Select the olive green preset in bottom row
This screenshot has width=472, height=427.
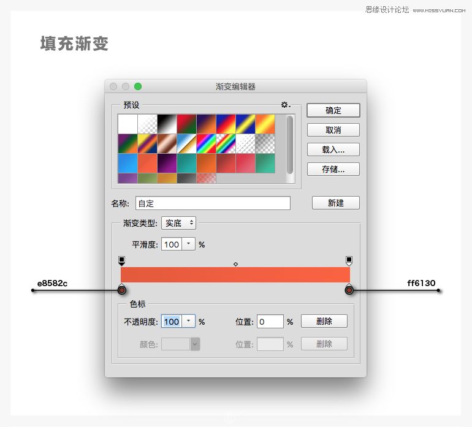pos(148,178)
